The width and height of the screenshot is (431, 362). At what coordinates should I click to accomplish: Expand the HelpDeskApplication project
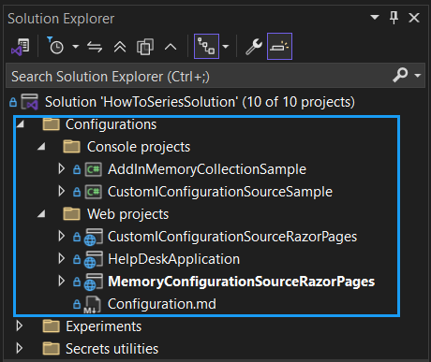(62, 259)
